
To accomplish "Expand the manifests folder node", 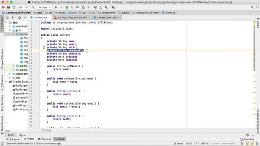I will pos(10,26).
